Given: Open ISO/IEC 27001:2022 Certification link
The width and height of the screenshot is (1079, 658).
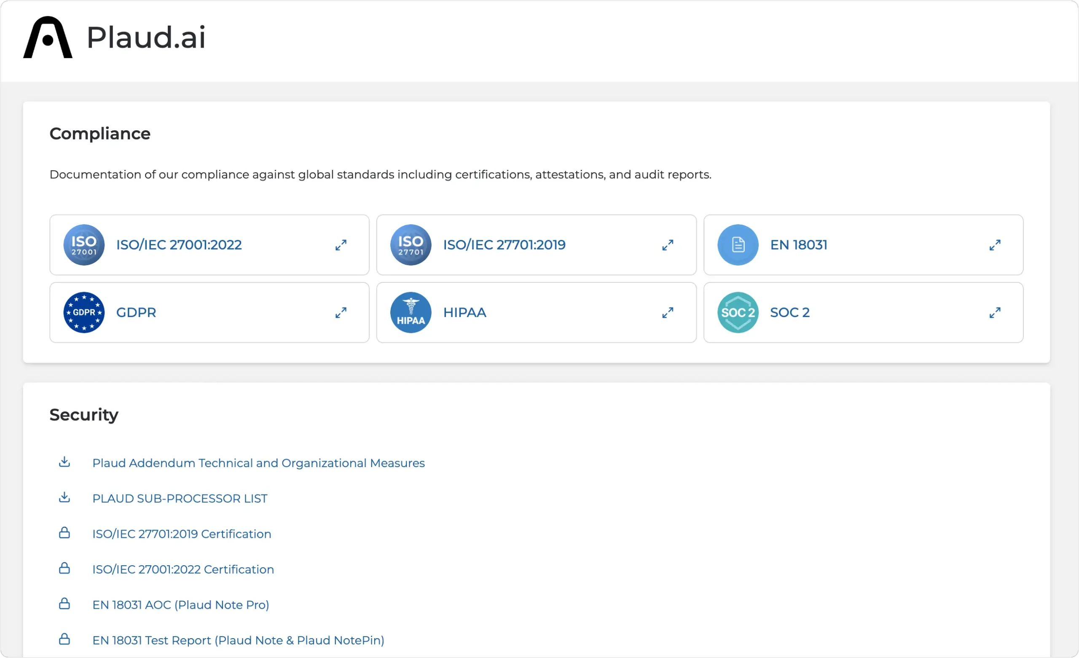Looking at the screenshot, I should [183, 569].
